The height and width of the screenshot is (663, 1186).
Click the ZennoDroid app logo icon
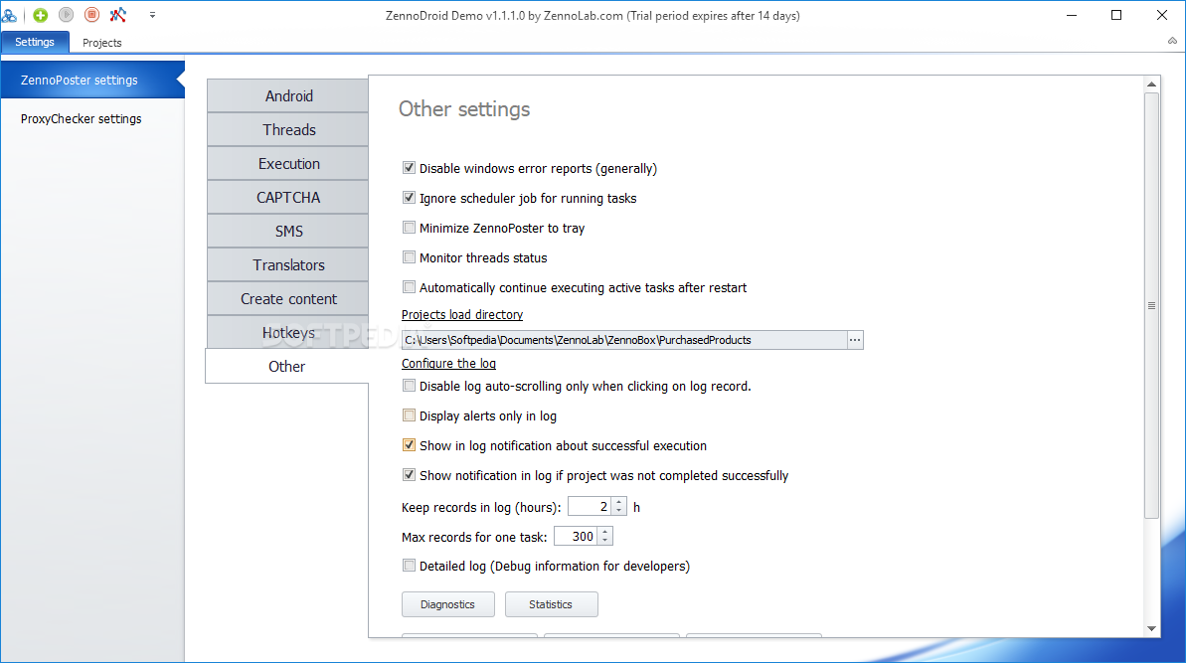9,15
